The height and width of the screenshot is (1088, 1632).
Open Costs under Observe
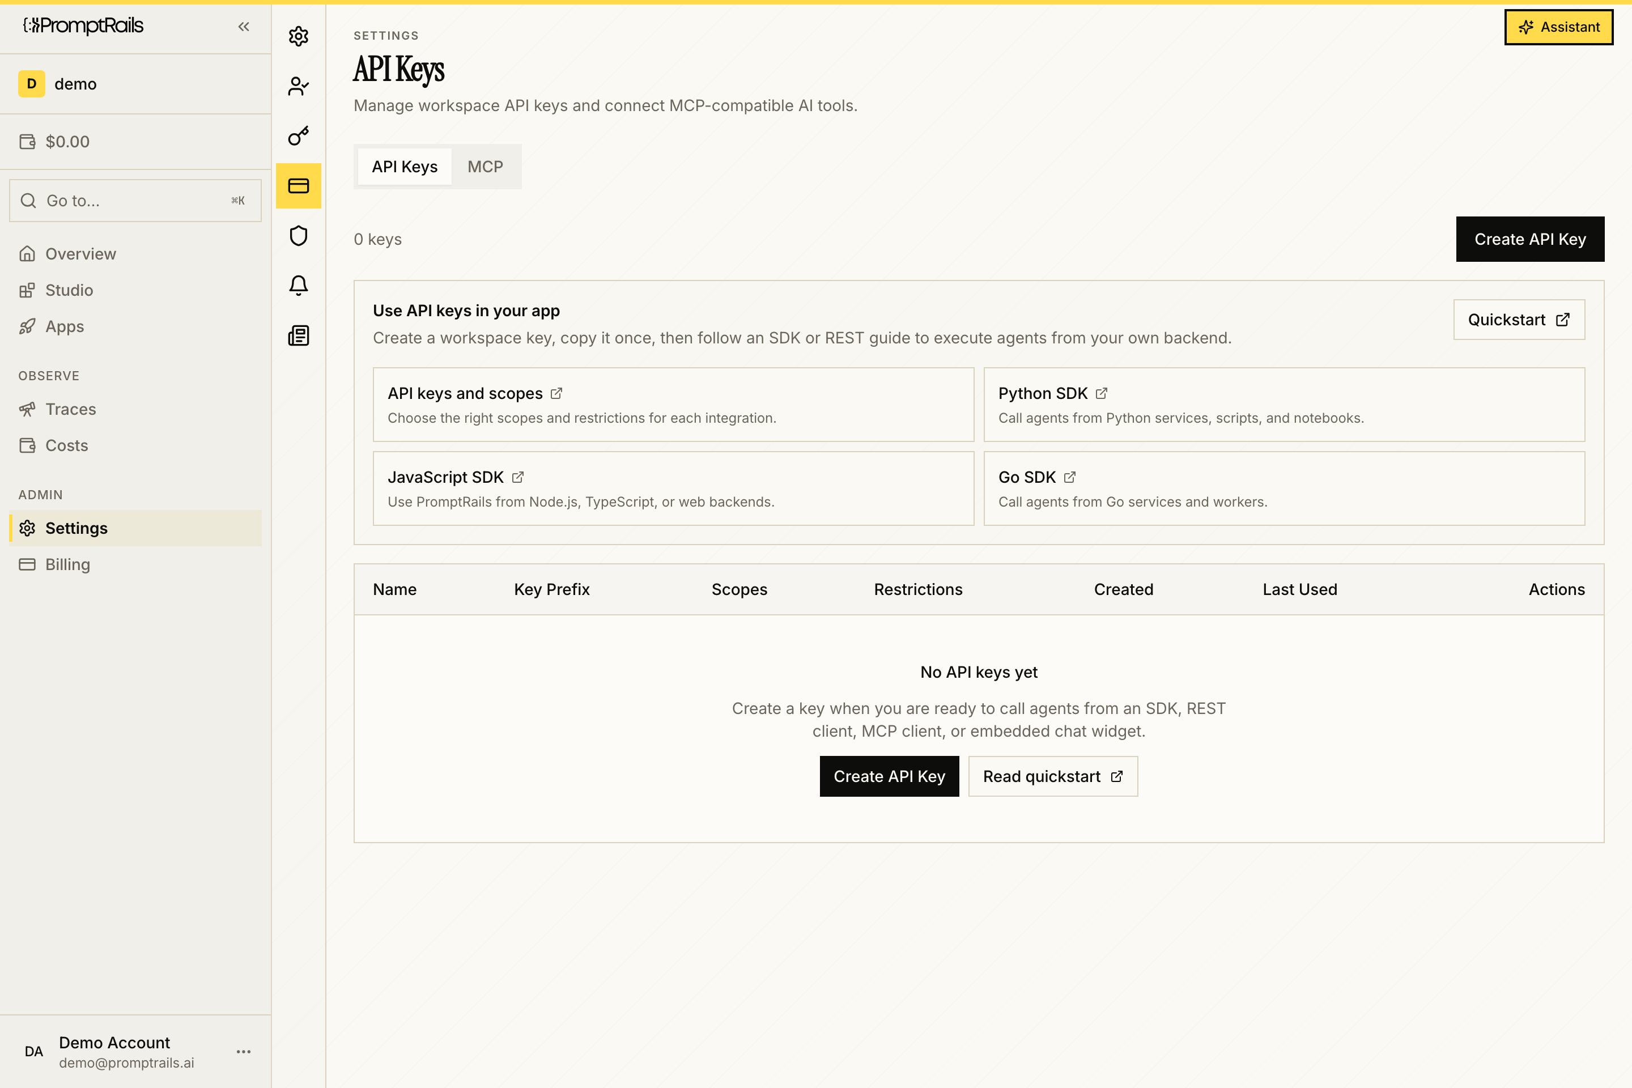[x=135, y=445]
